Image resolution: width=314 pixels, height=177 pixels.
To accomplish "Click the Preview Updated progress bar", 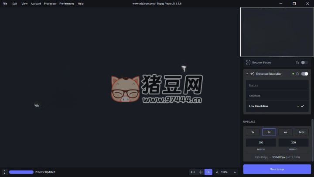I will pyautogui.click(x=21, y=172).
